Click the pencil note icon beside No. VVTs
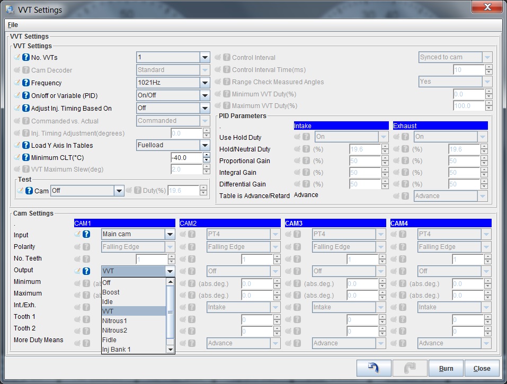The width and height of the screenshot is (507, 384). pos(17,57)
